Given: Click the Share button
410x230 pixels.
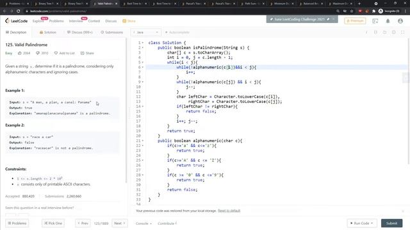Looking at the screenshot, I should (x=87, y=53).
